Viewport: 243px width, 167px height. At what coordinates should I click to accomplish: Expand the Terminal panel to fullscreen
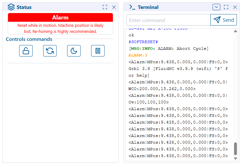(226, 7)
